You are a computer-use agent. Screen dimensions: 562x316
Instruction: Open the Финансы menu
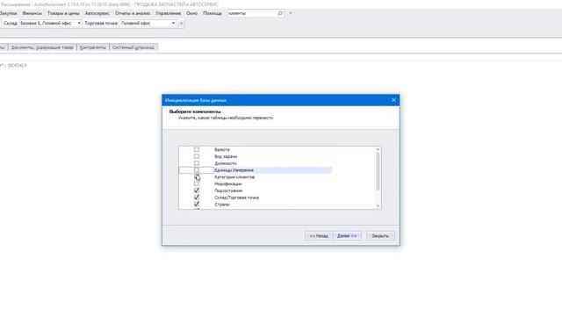32,13
